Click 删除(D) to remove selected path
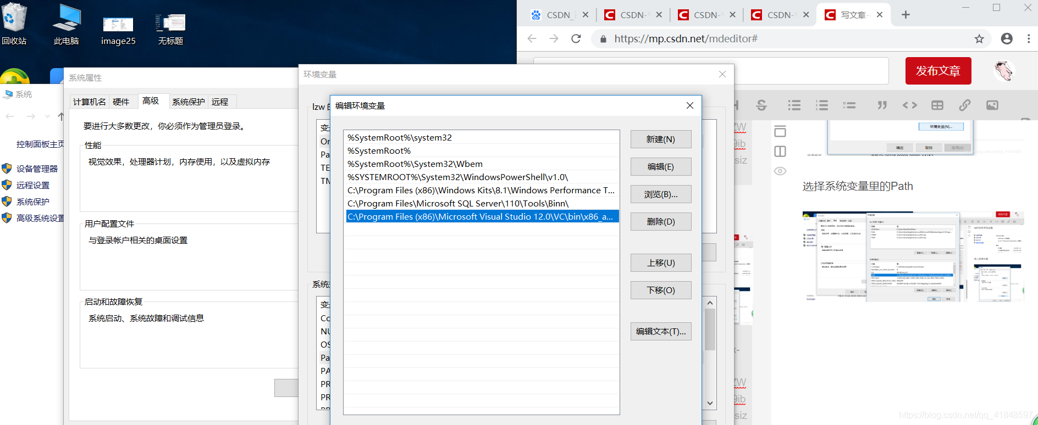 [661, 222]
